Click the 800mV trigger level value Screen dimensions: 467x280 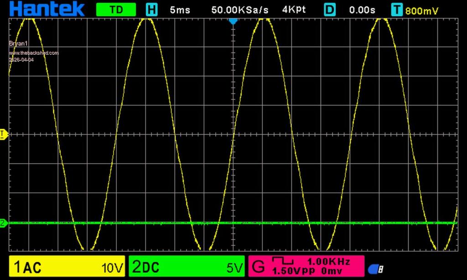[422, 10]
